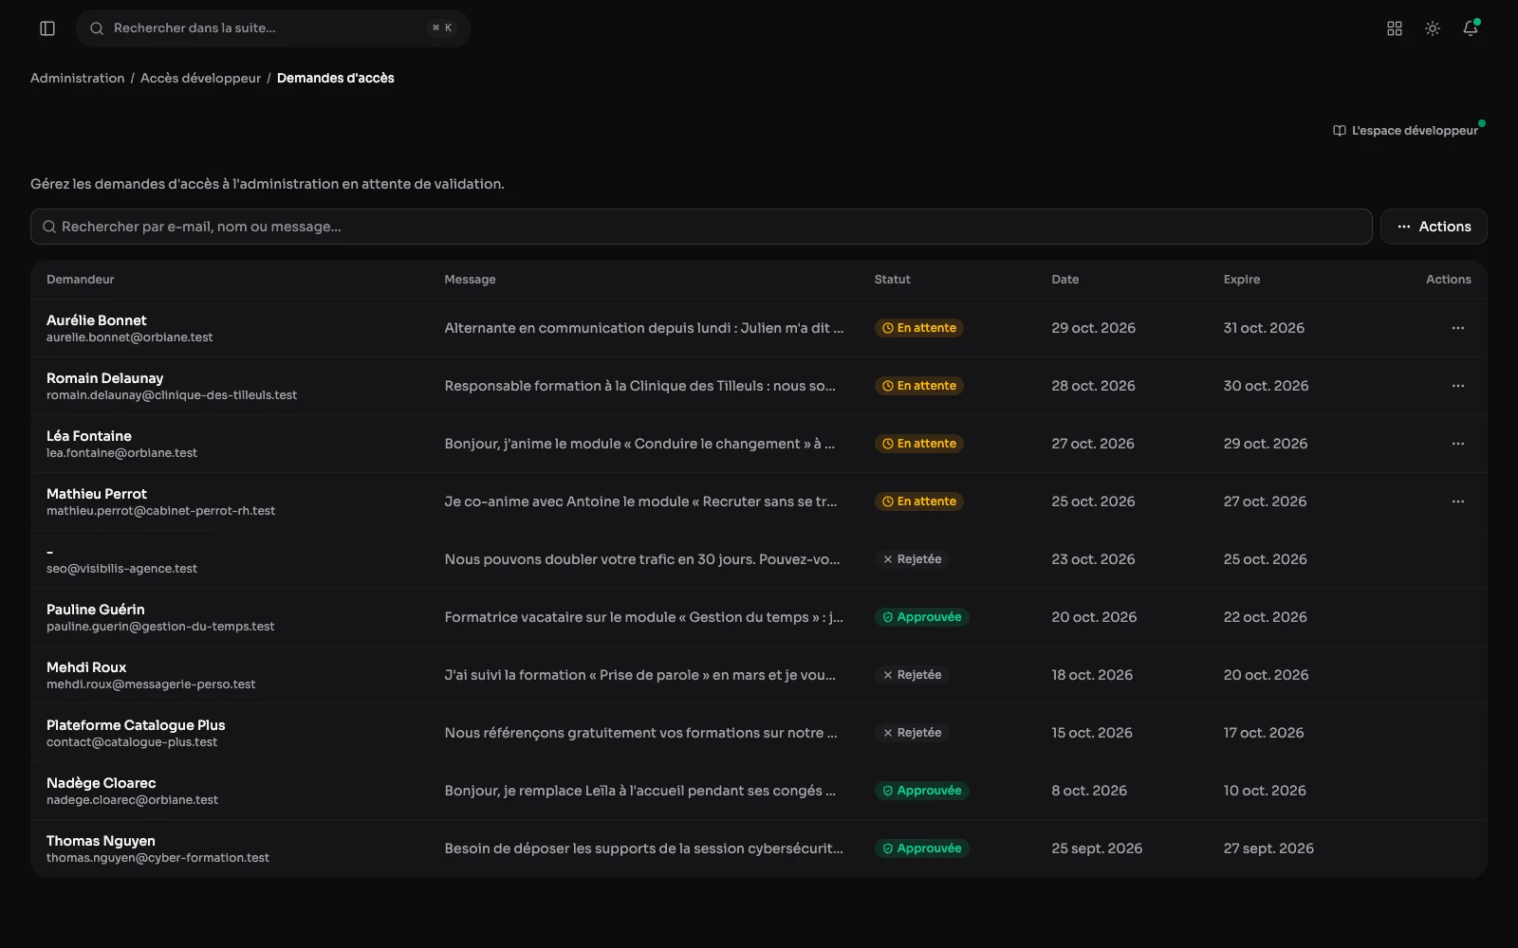Switch theme with the sun icon

point(1433,28)
